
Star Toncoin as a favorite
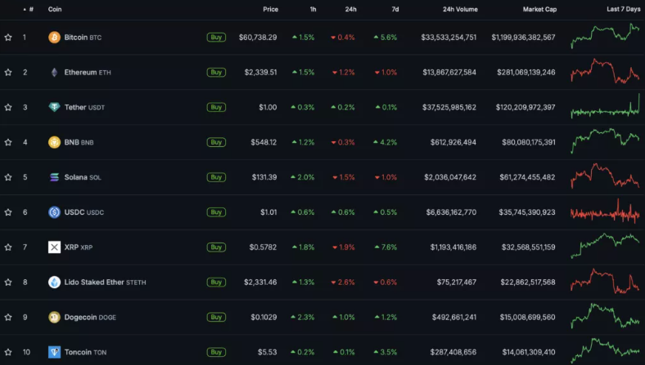[8, 352]
